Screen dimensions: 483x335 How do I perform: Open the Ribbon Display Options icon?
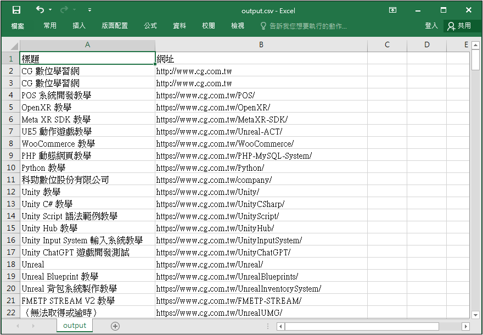point(392,10)
